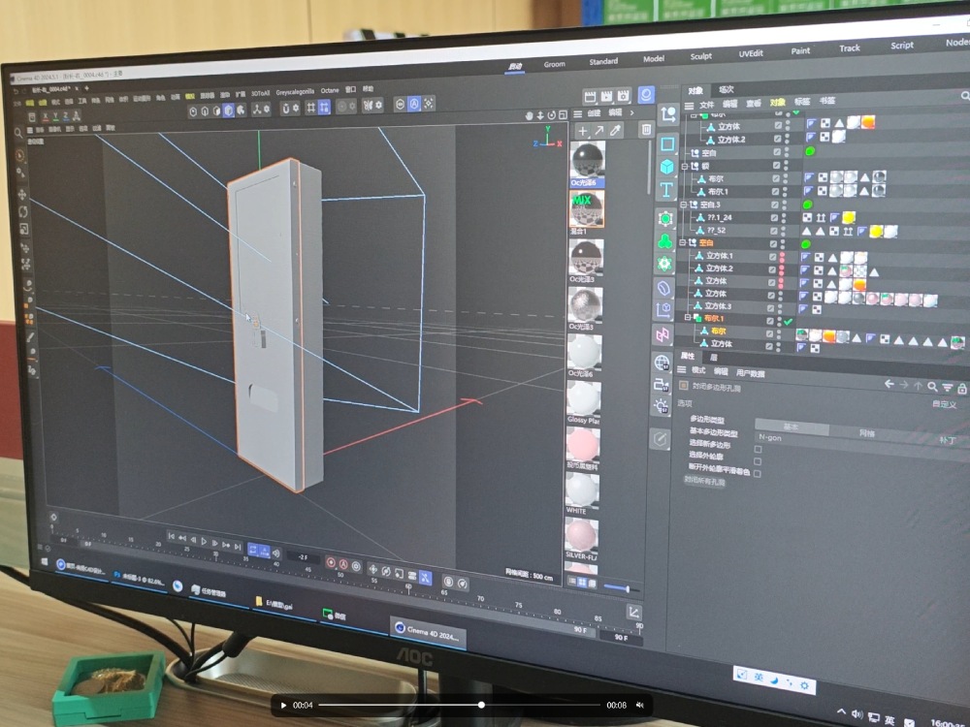Toggle visibility dots of 立方体.1
The image size is (970, 727).
tap(782, 256)
